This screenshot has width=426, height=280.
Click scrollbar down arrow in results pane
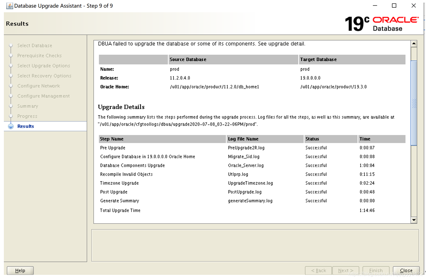[414, 220]
